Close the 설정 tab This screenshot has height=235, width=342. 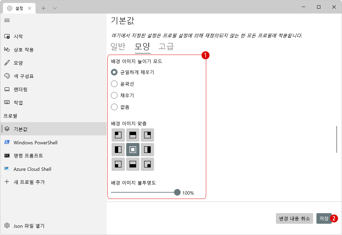30,8
